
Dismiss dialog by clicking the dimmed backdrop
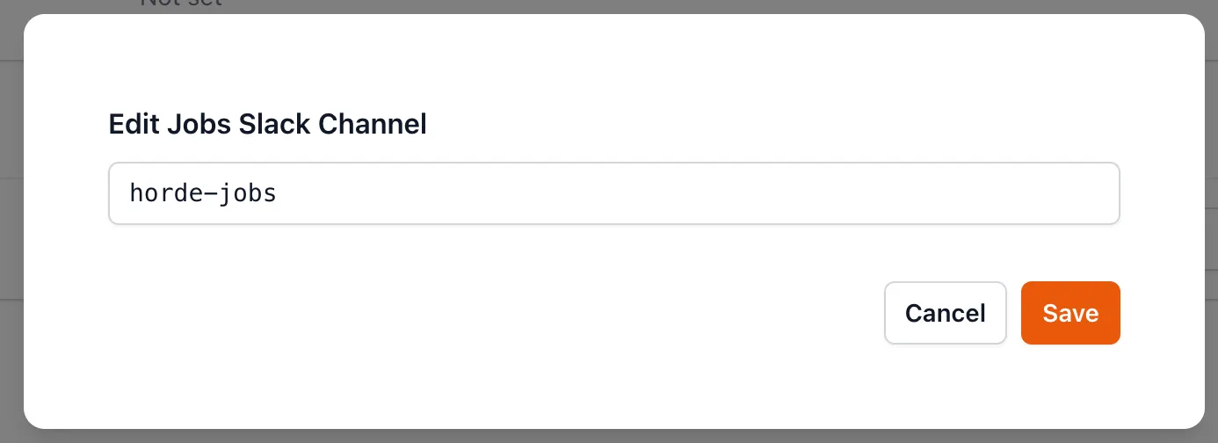[x=11, y=220]
